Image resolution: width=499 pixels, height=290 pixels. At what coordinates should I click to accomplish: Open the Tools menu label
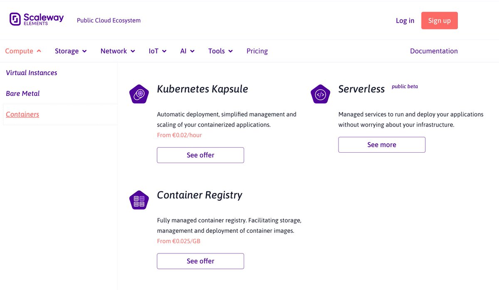pos(217,51)
